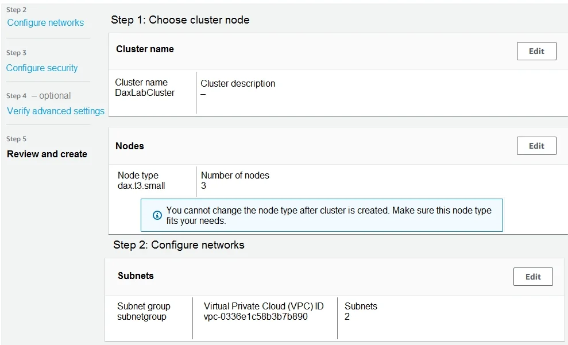Edit the Cluster name section

[536, 51]
